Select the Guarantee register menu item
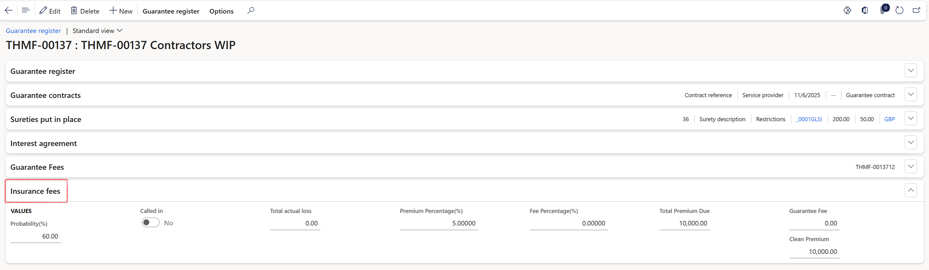 [x=171, y=11]
